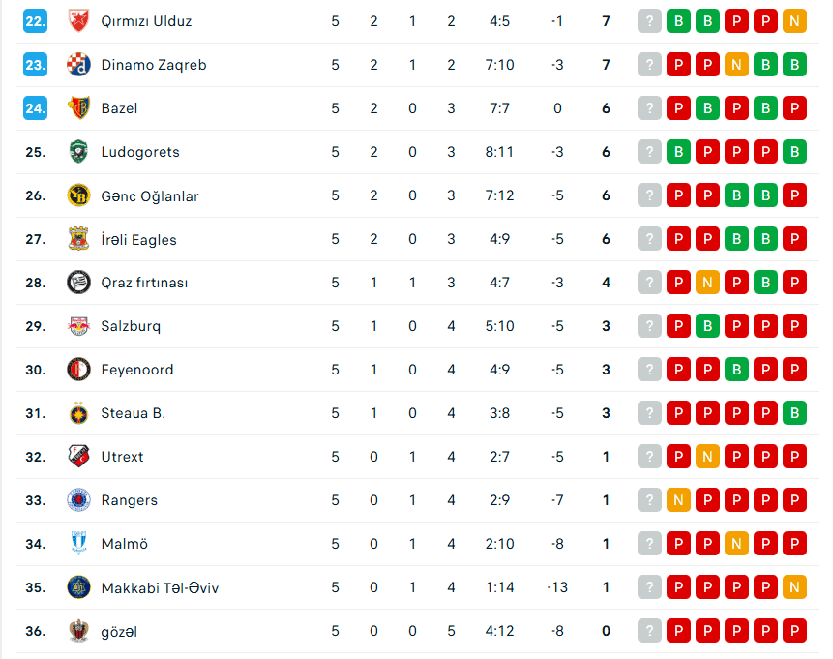Select the Malmö club crest
Image resolution: width=833 pixels, height=659 pixels.
point(78,544)
